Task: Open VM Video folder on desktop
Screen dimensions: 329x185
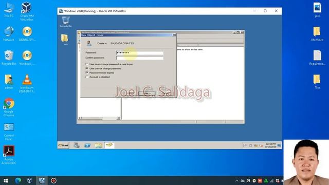Action: (317, 33)
